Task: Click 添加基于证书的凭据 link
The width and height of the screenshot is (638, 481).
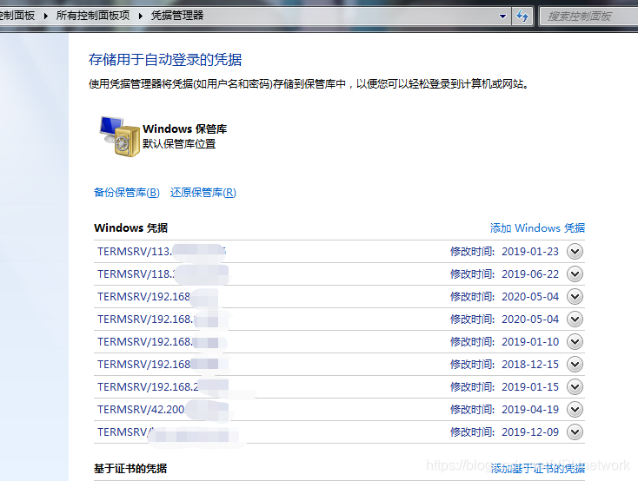Action: (537, 468)
